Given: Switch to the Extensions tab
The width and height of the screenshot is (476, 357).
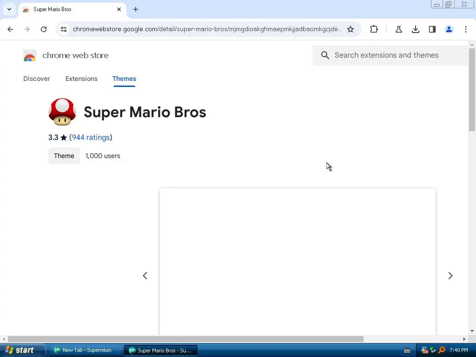Looking at the screenshot, I should [81, 79].
